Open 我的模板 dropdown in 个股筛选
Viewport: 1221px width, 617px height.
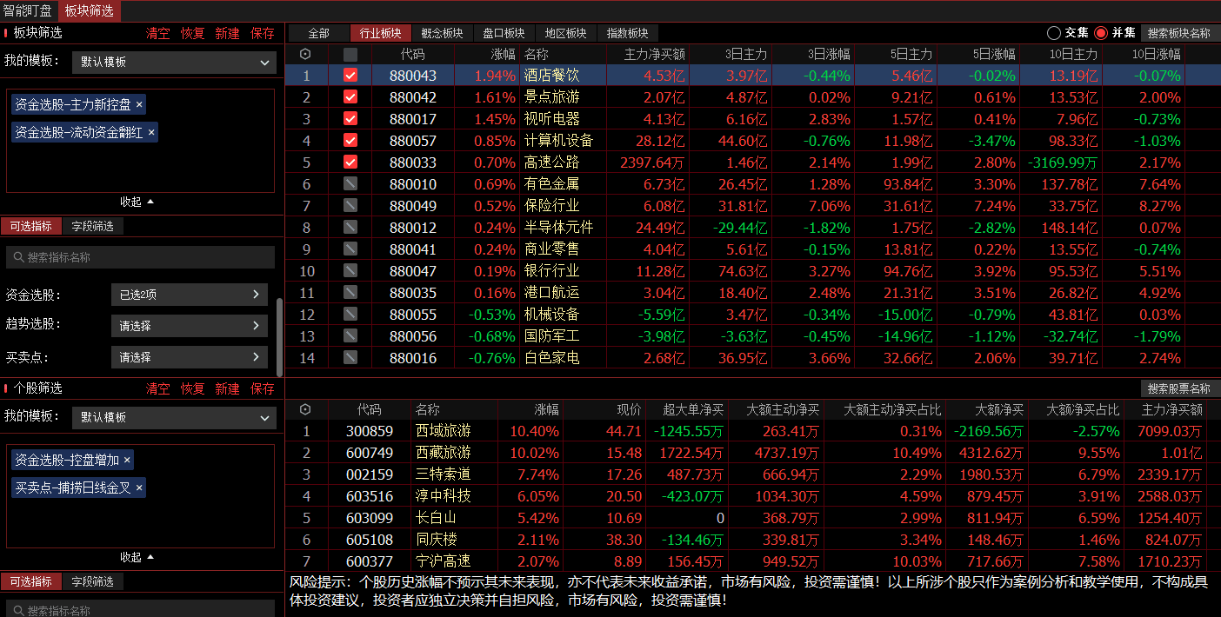pyautogui.click(x=174, y=417)
